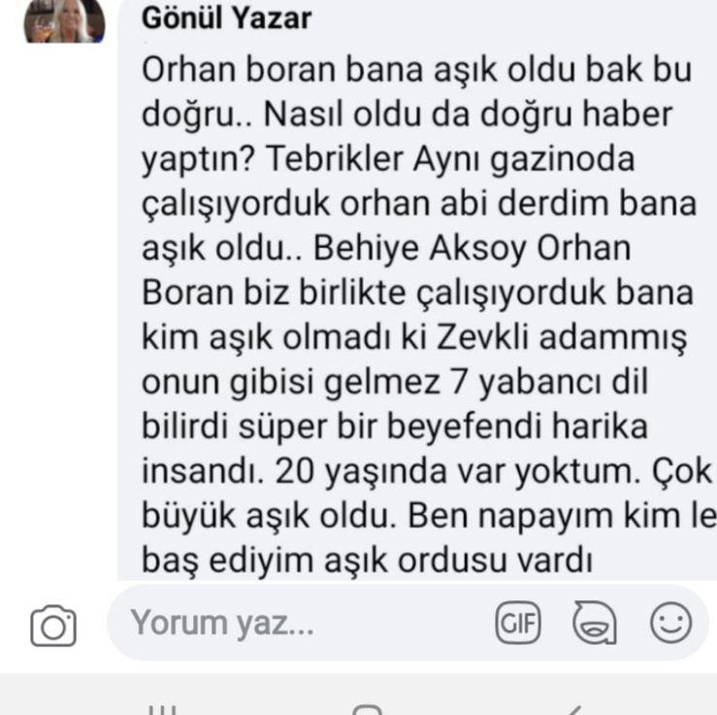
Task: Tap 'çalışıyorduk orhan abi derdim' line
Action: [375, 204]
